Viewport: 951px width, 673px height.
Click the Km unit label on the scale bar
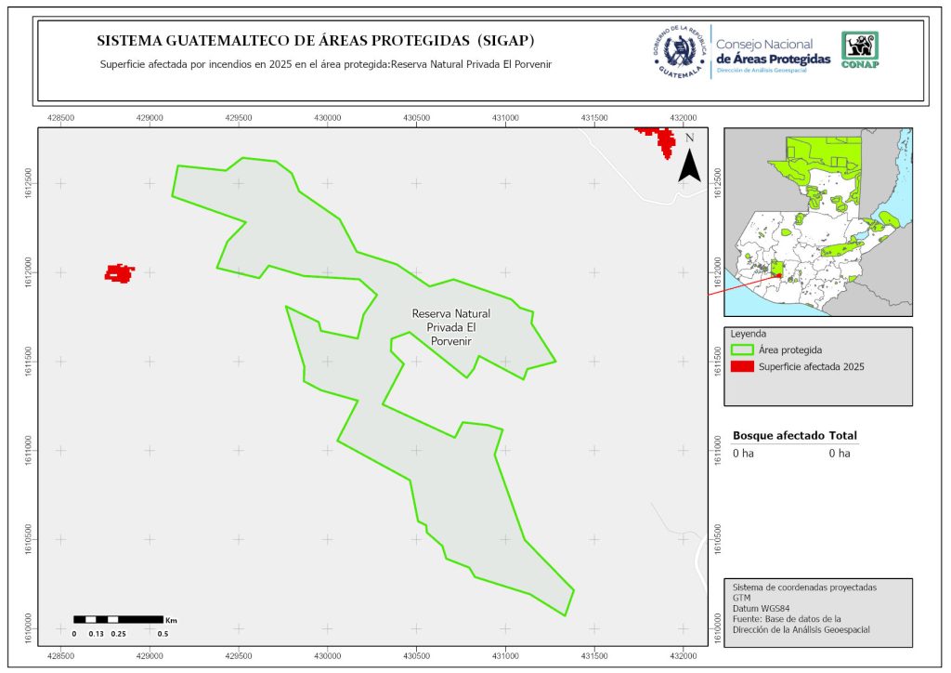coord(171,620)
